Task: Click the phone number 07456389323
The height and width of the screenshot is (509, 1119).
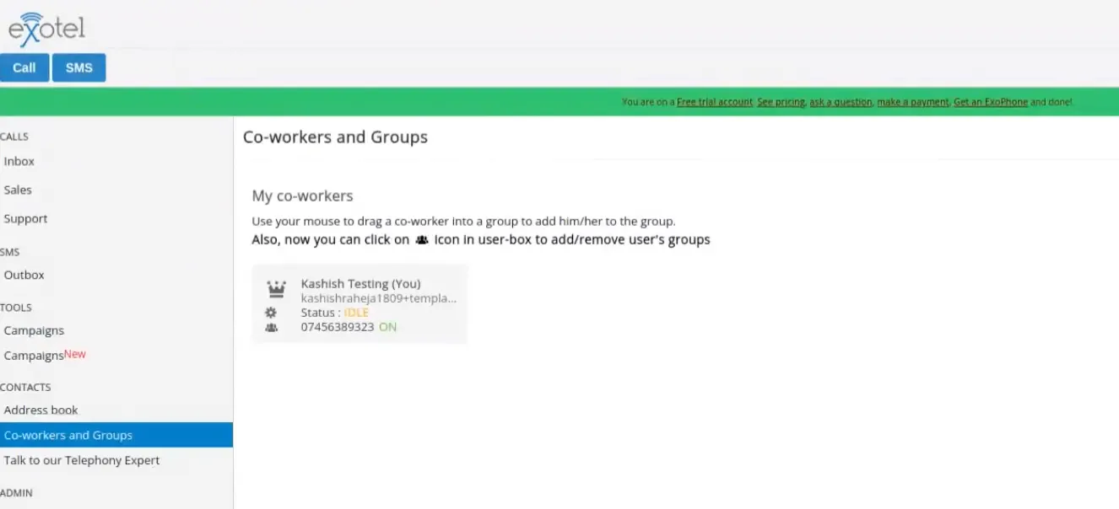Action: point(338,327)
